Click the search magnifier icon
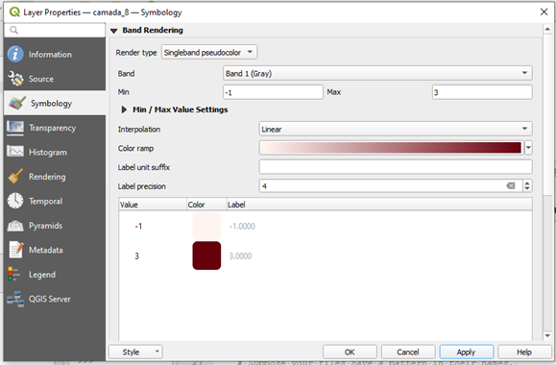Screen dimensions: 556x365 [13, 30]
